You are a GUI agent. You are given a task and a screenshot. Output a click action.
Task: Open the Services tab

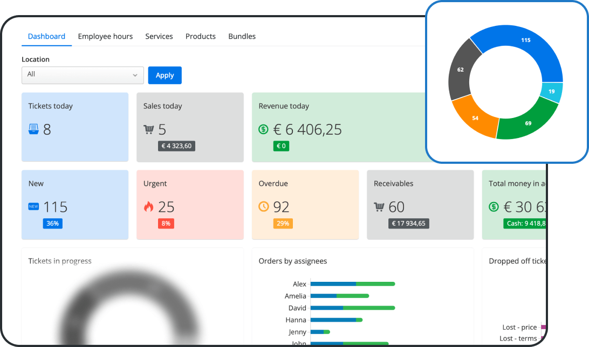point(159,36)
